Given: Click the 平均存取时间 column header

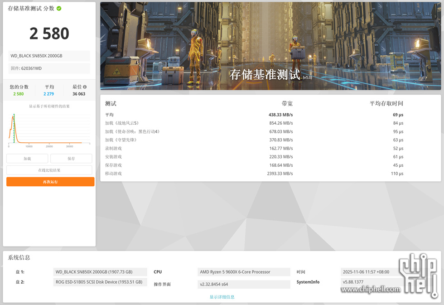Looking at the screenshot, I should click(x=386, y=103).
